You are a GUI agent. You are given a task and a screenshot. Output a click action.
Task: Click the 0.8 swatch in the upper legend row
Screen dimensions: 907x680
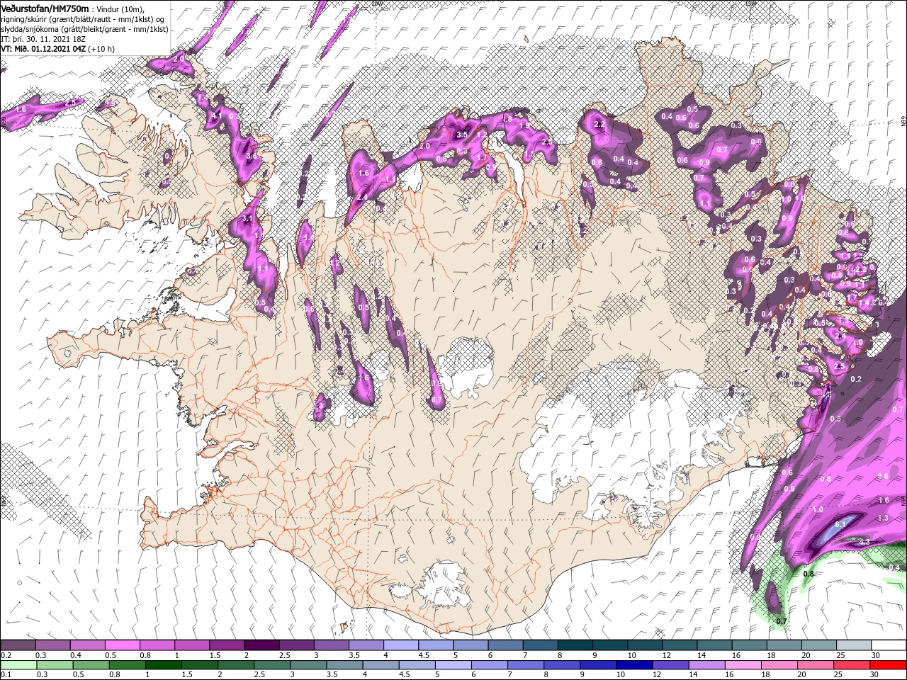click(157, 645)
